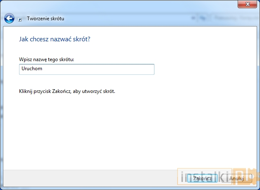
Task: Click the heading 'Jak chcesz nazwać skrót?'
Action: pyautogui.click(x=55, y=39)
